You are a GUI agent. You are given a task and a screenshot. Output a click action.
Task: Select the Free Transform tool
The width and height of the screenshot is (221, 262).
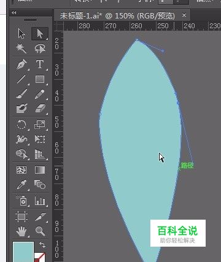tap(40, 139)
